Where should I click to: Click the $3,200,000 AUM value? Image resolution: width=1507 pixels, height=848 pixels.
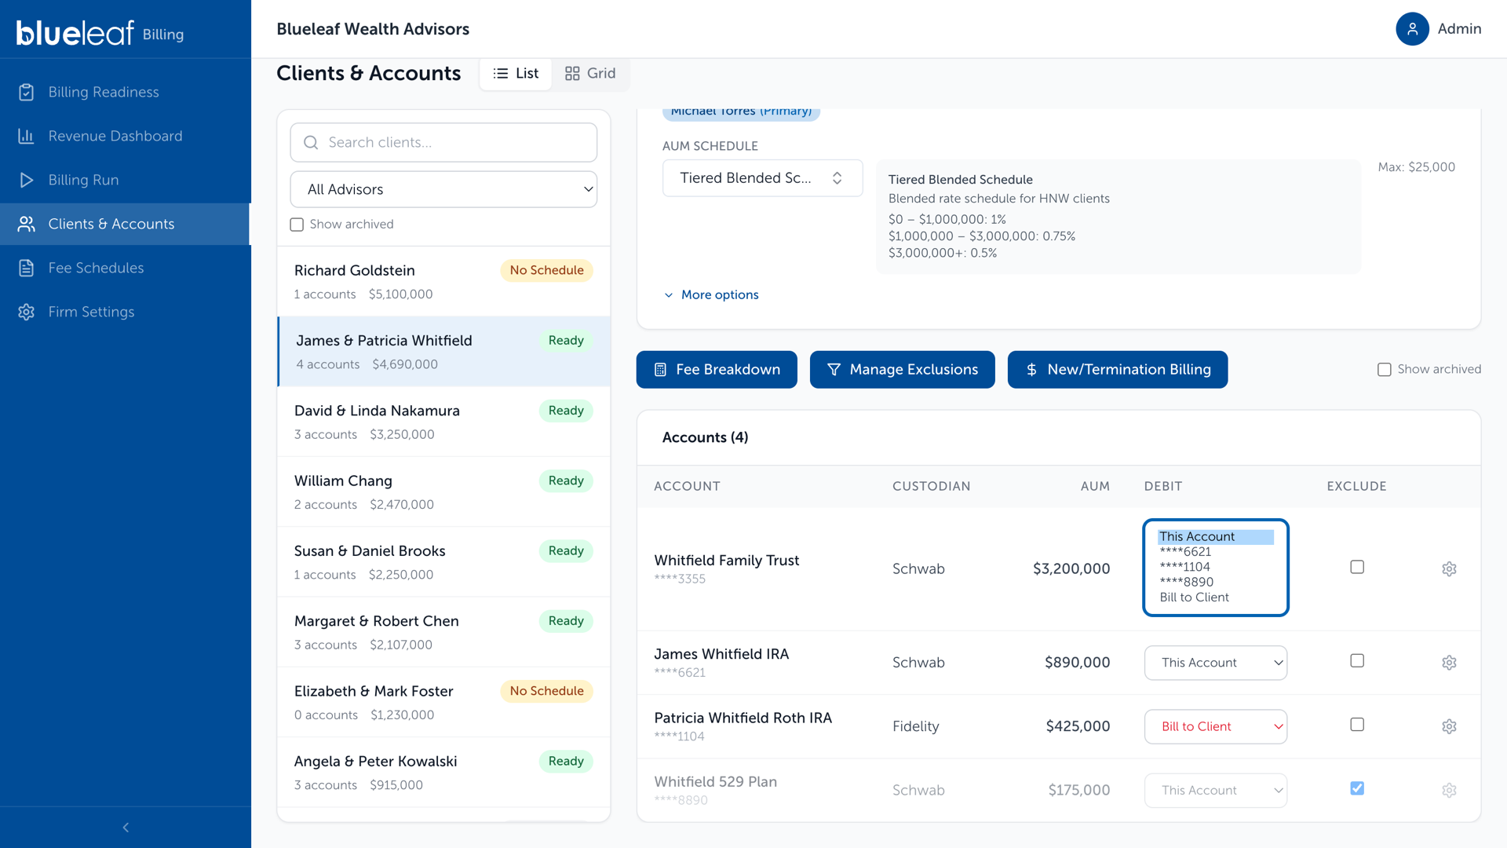1071,568
